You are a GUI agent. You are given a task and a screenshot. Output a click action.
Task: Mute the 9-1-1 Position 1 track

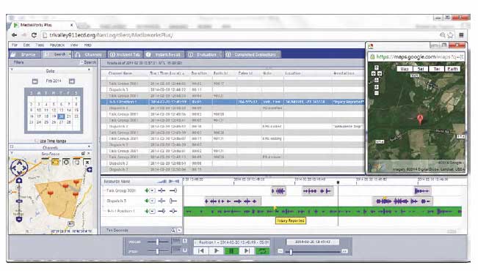point(148,211)
